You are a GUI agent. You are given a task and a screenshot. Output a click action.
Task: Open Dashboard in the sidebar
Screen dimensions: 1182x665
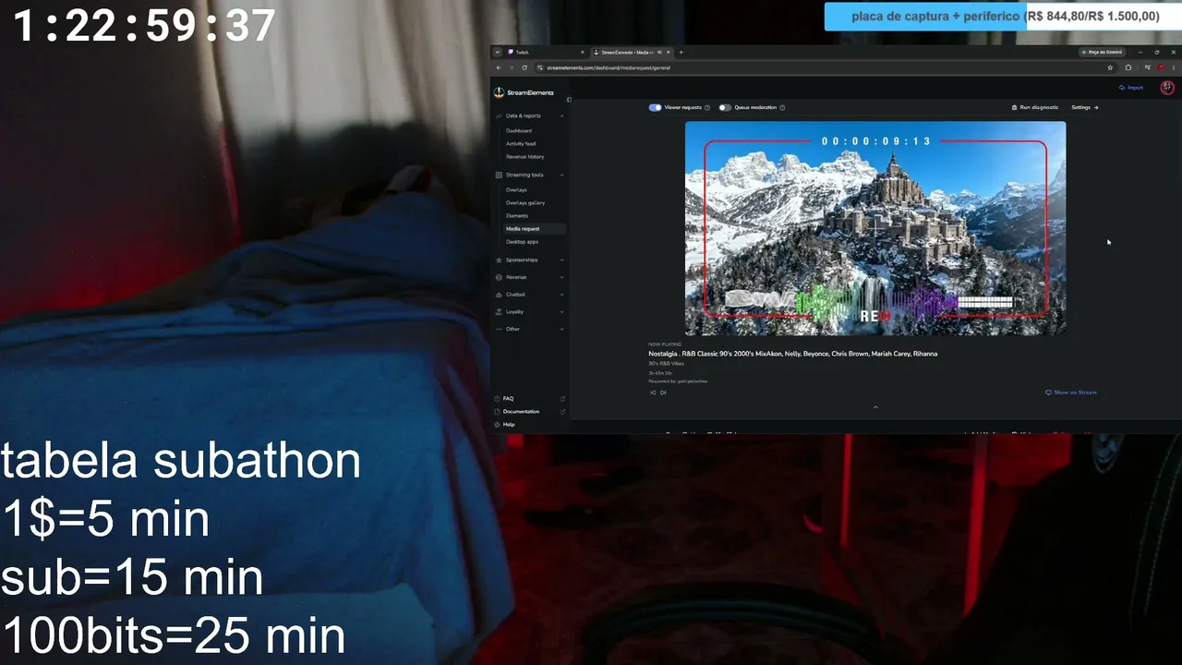[519, 130]
